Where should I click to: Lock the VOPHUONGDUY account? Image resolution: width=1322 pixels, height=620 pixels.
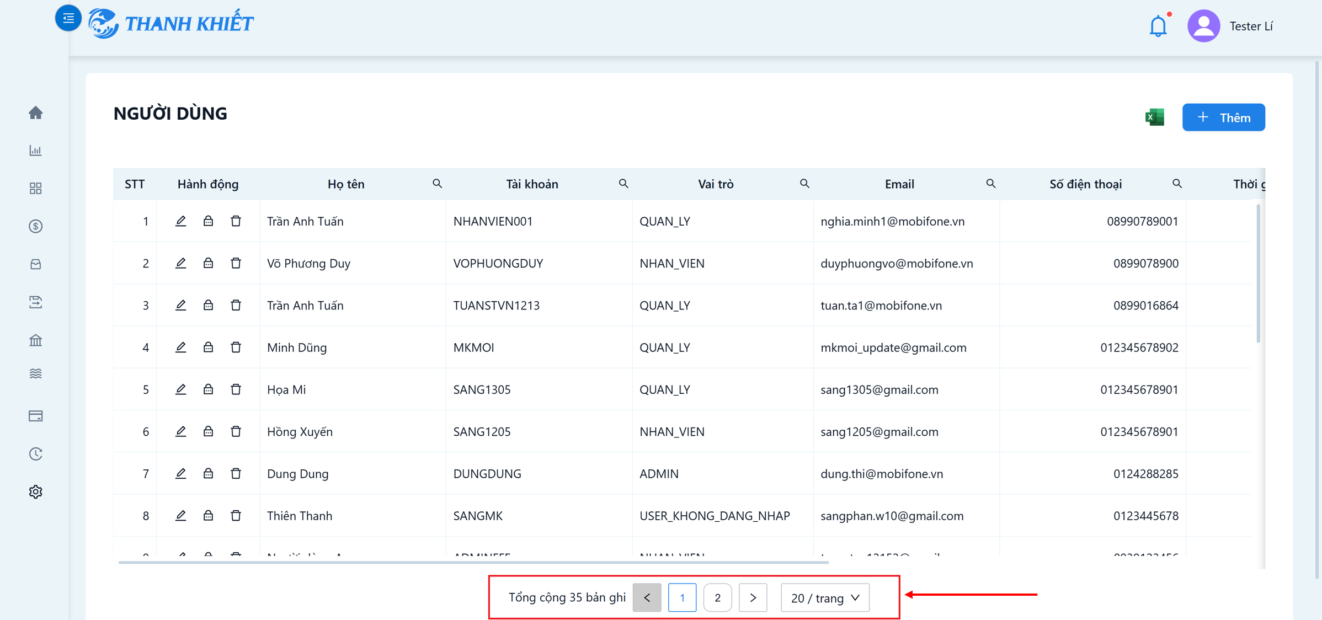pos(208,263)
